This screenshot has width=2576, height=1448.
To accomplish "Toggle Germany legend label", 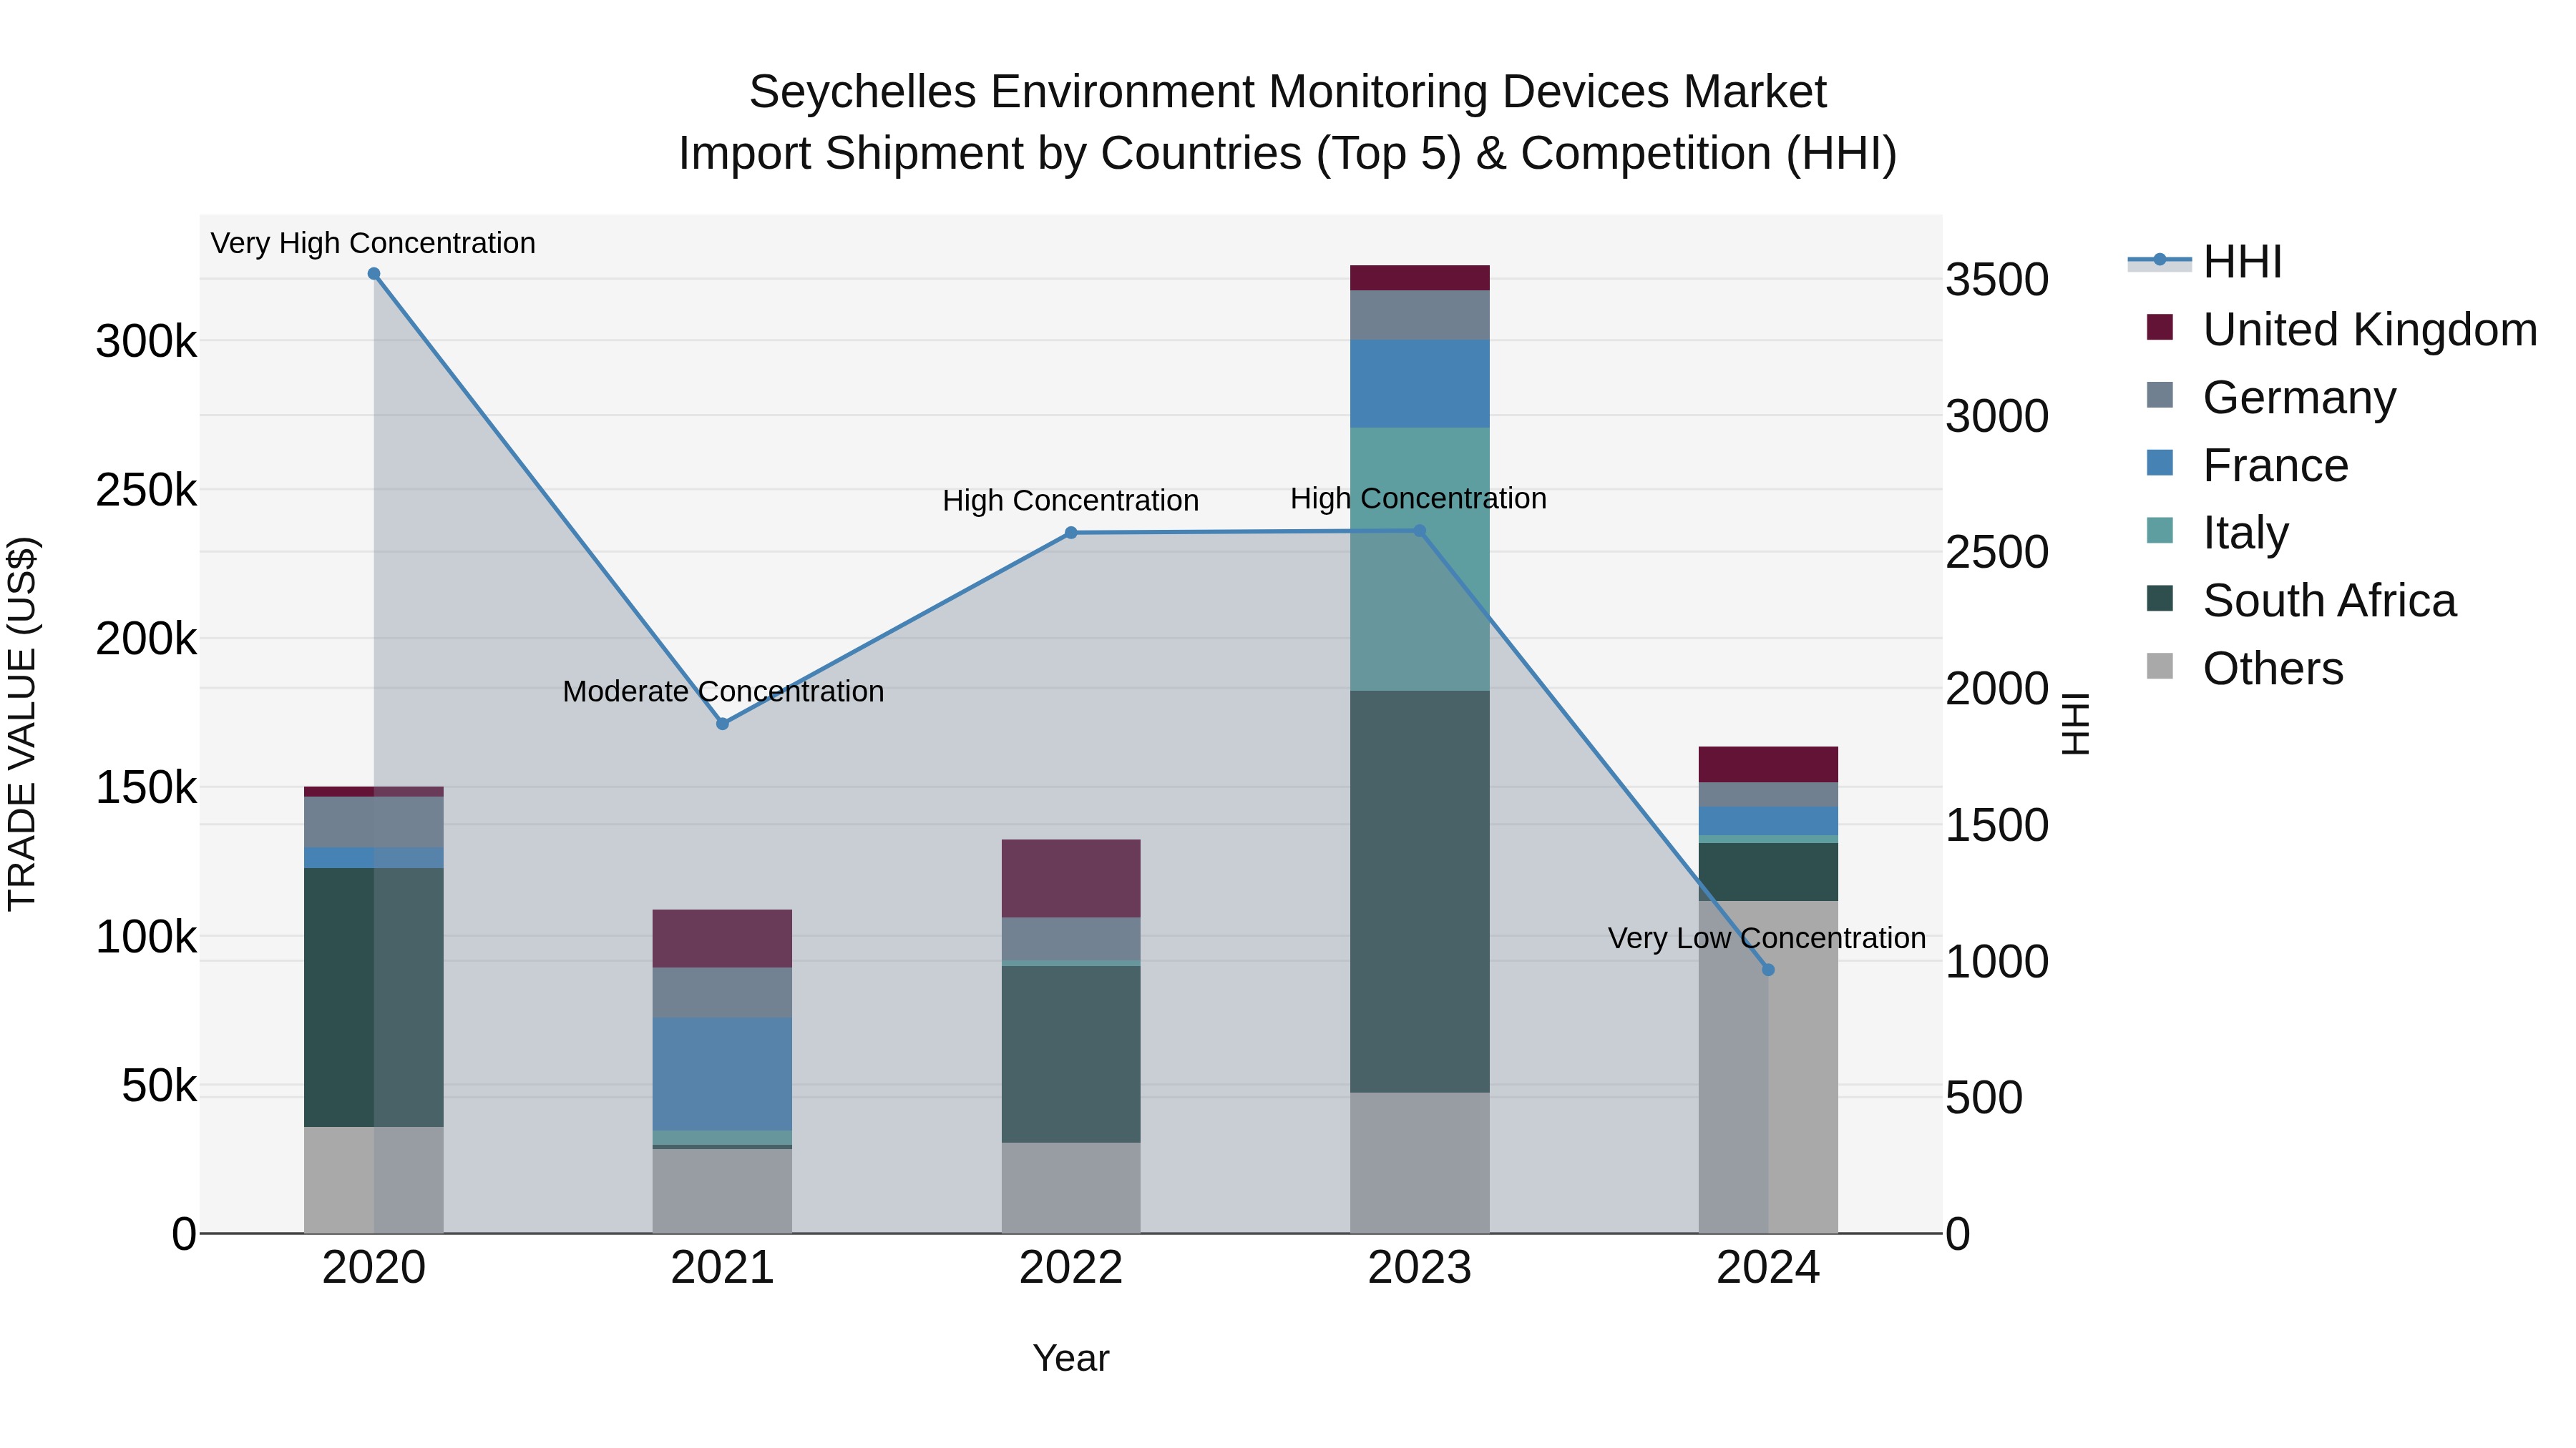I will [2299, 398].
